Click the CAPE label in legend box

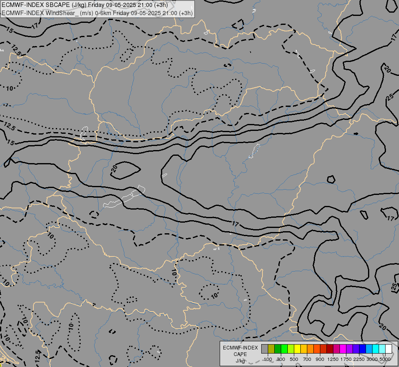pos(240,354)
